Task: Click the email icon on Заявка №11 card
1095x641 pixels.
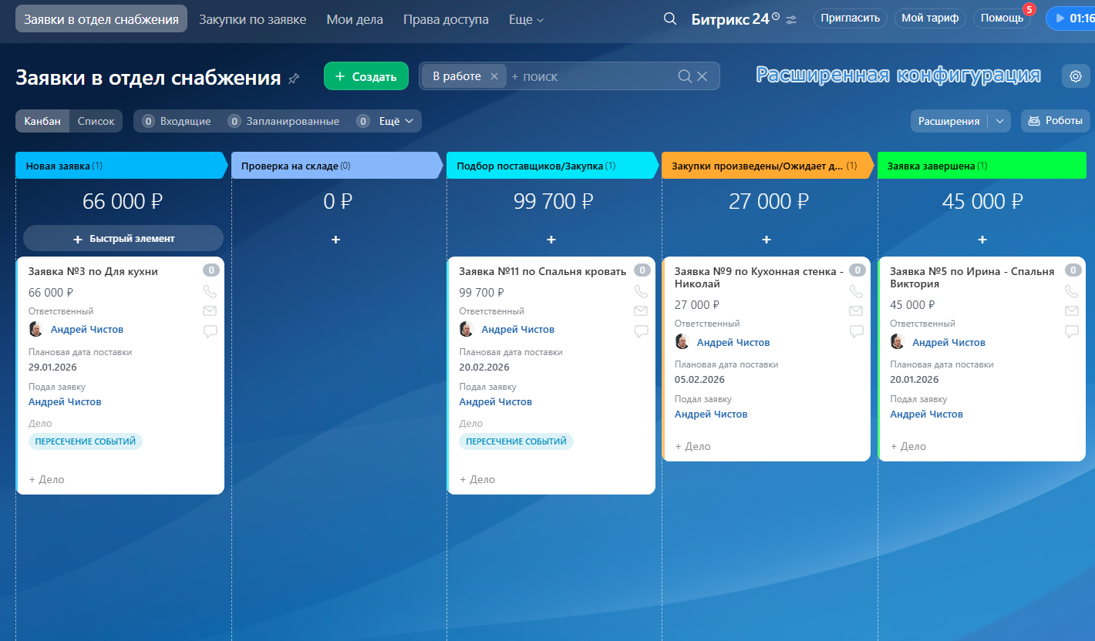Action: 641,311
